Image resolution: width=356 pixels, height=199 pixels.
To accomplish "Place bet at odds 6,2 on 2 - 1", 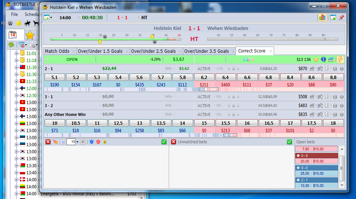I will (x=204, y=78).
